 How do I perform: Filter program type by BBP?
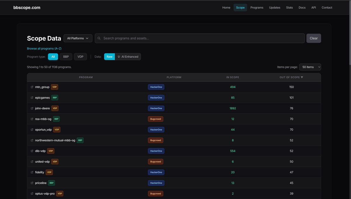[x=66, y=57]
